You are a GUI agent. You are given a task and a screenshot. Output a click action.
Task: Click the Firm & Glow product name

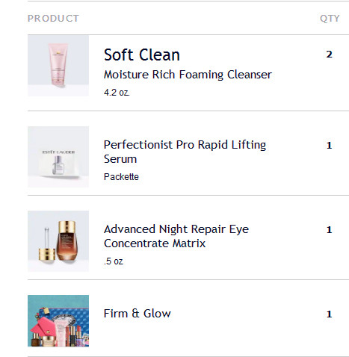138,314
